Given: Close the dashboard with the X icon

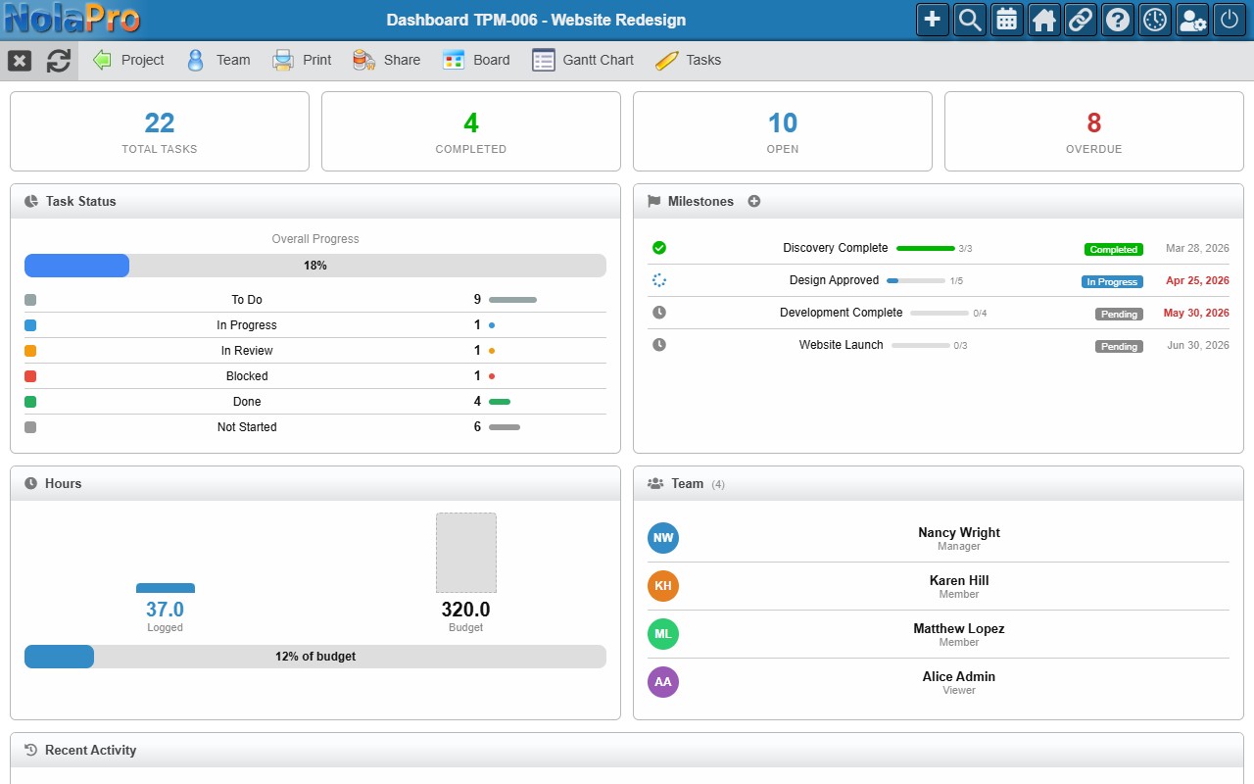Looking at the screenshot, I should pyautogui.click(x=20, y=61).
